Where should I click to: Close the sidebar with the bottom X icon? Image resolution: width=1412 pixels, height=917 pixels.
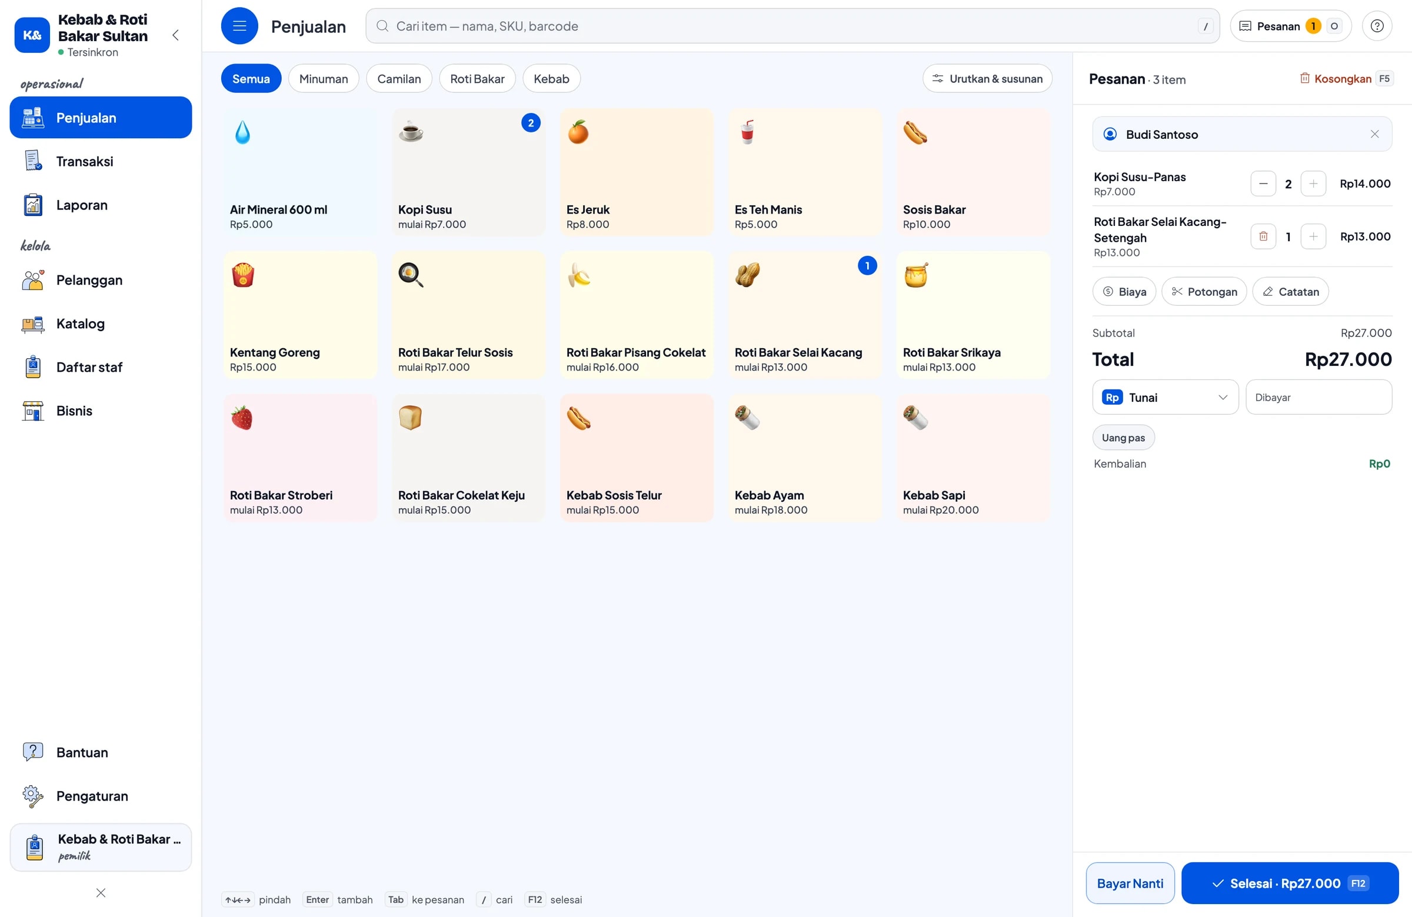(101, 893)
